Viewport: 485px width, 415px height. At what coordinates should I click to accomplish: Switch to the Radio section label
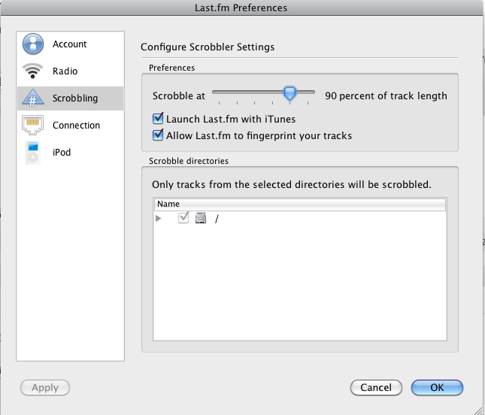[65, 71]
